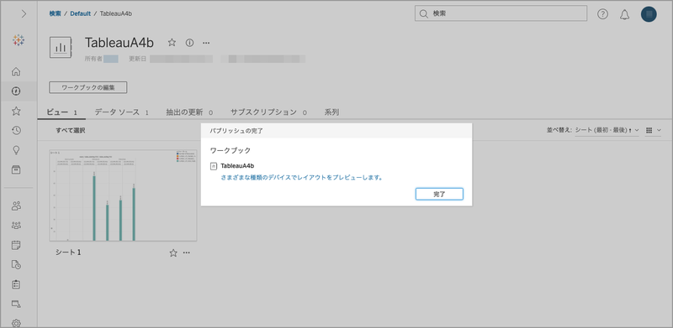Open Site Status icon in sidebar
673x328 pixels.
16,304
